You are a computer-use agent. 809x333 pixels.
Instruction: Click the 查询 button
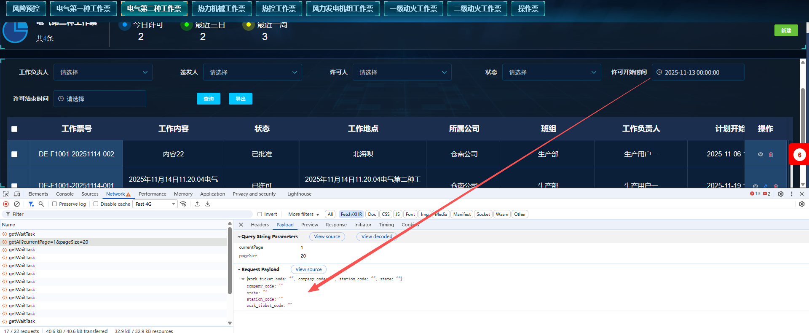click(209, 99)
